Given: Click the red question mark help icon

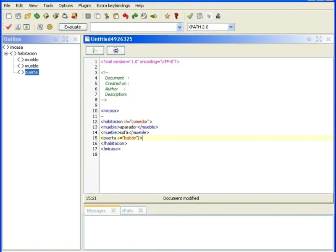Looking at the screenshot, I should [176, 16].
